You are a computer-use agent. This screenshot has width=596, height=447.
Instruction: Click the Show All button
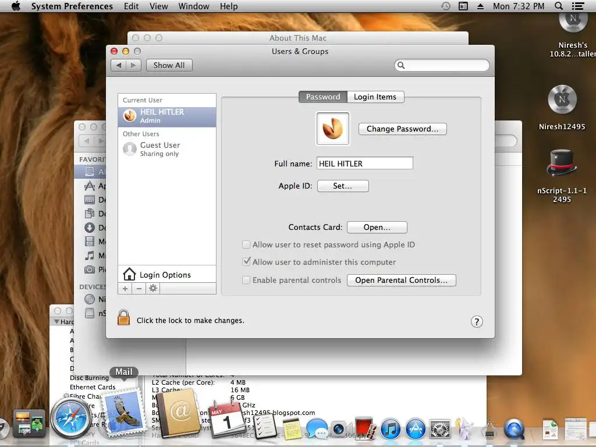[169, 65]
